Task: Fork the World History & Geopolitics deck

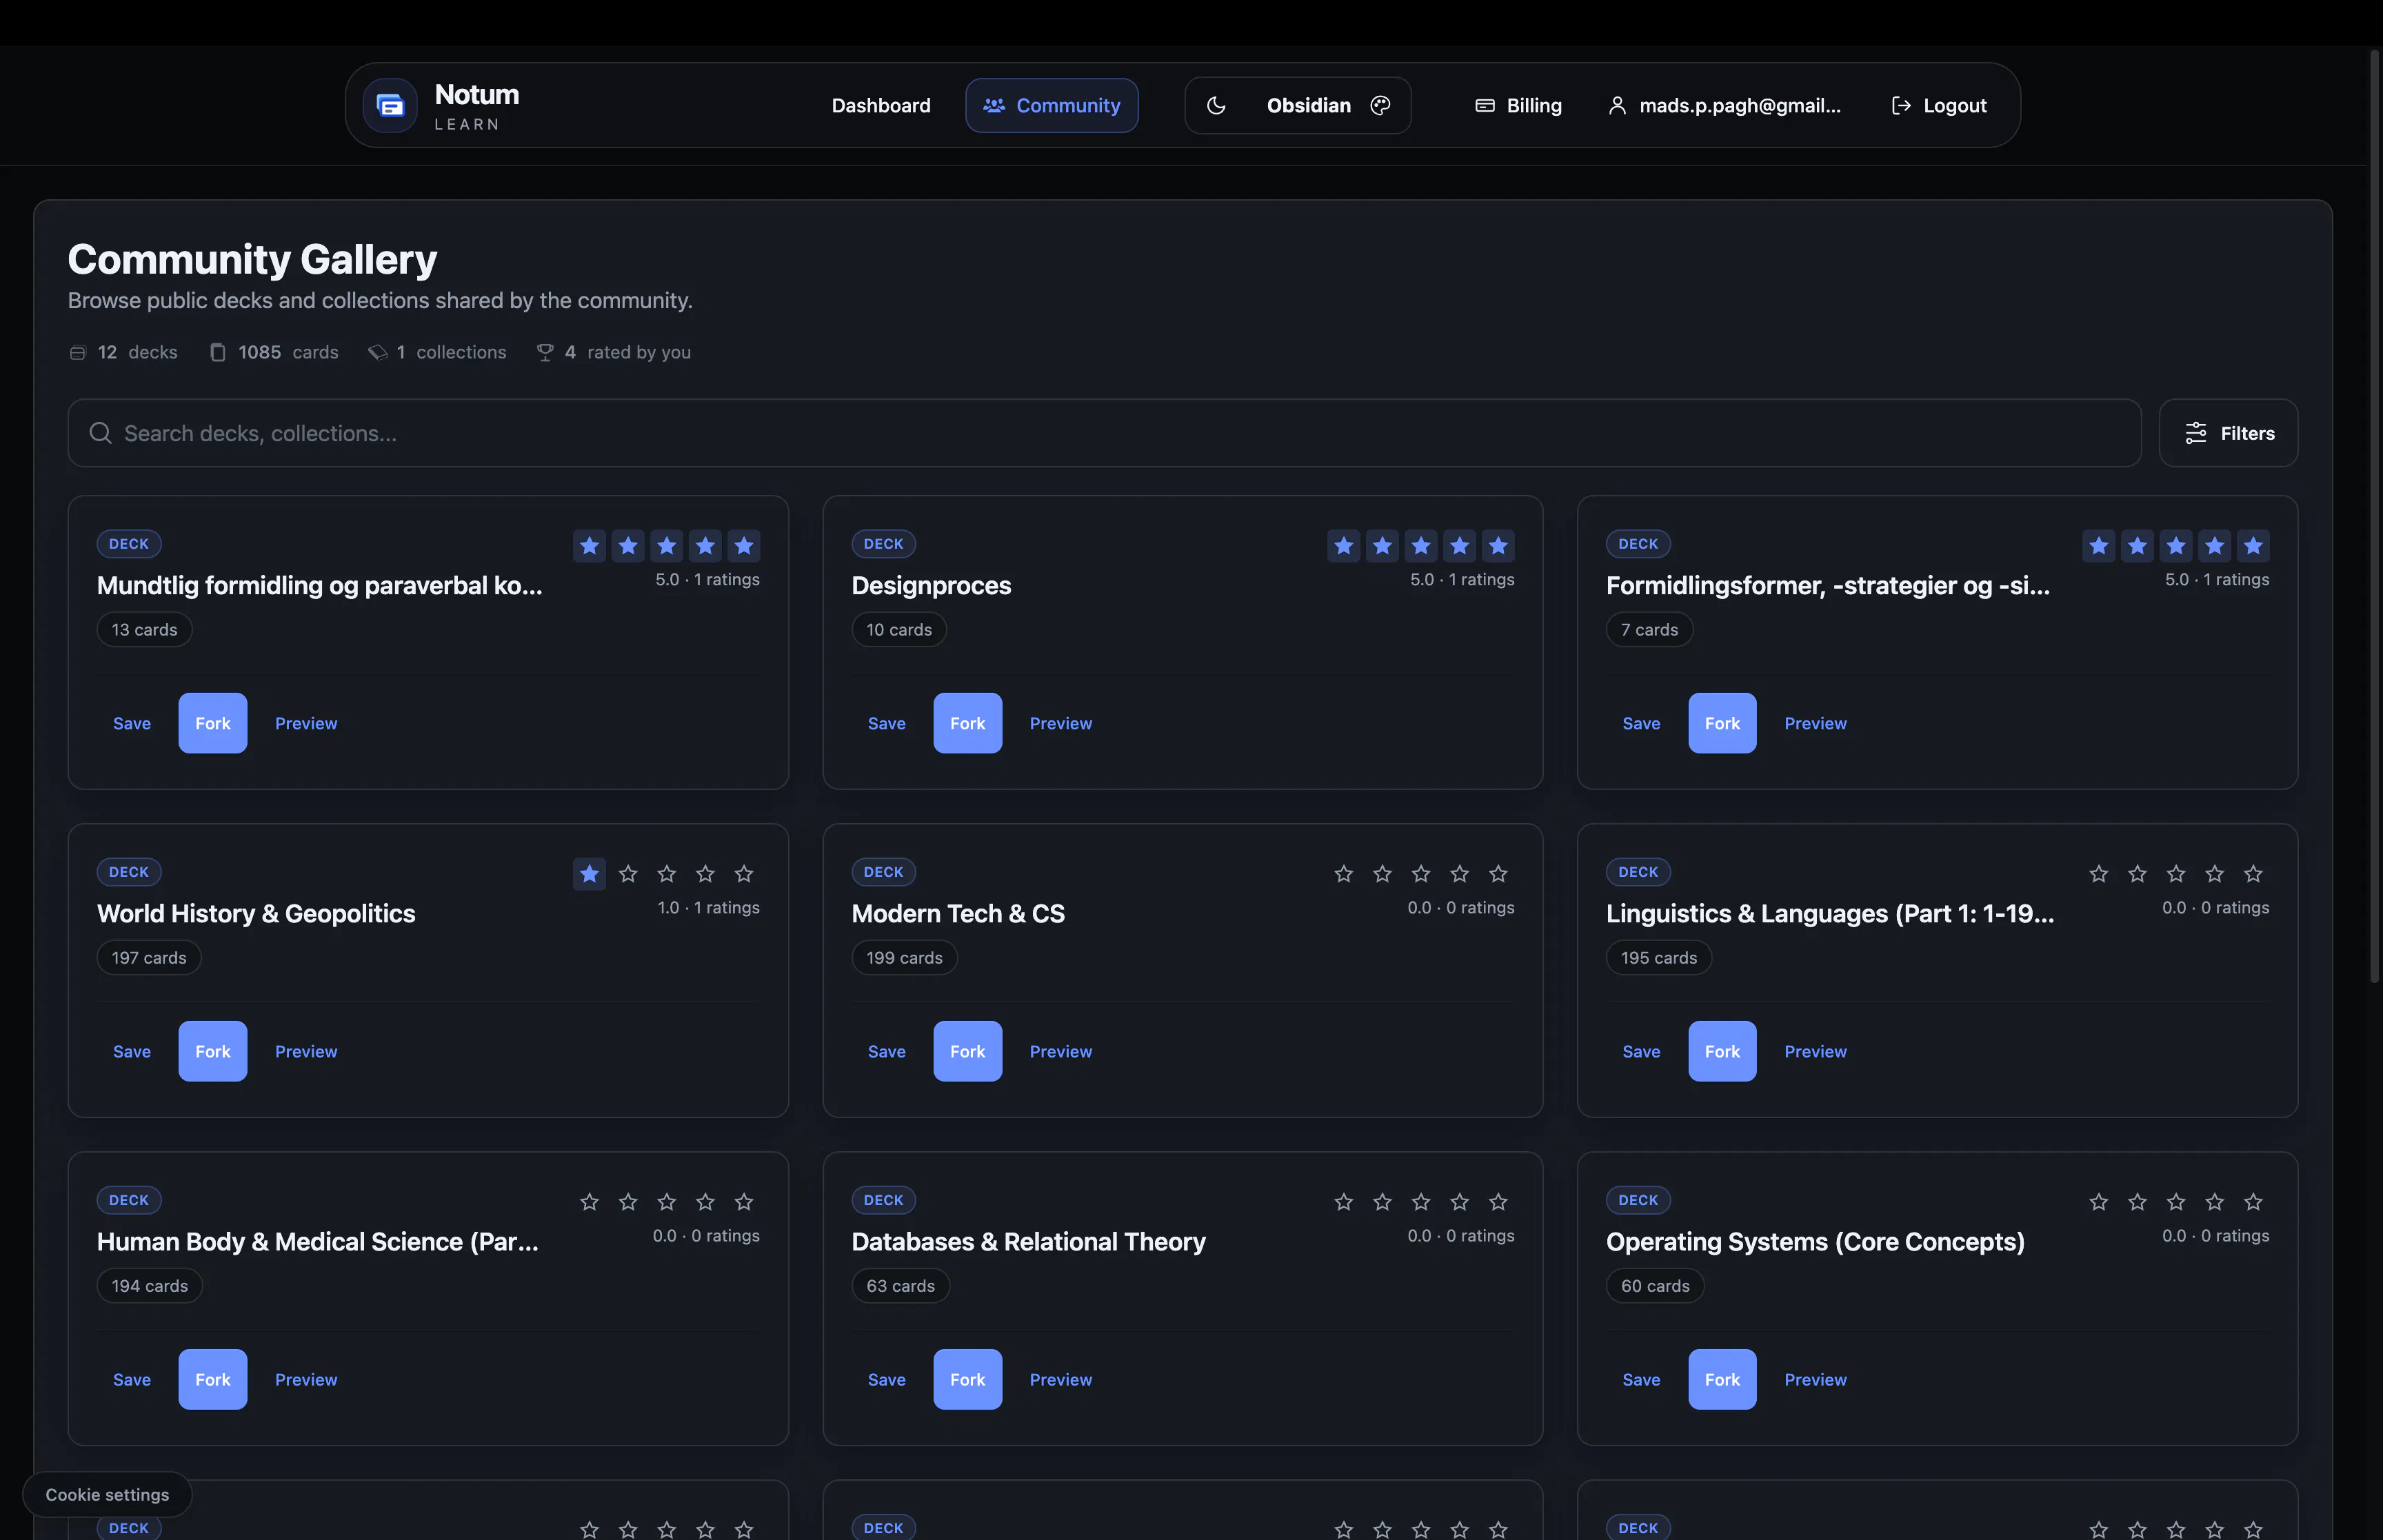Action: [x=213, y=1051]
